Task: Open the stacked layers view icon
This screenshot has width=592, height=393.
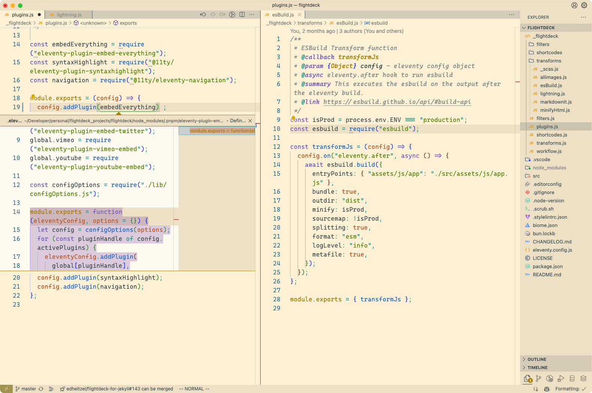Action: 583,378
